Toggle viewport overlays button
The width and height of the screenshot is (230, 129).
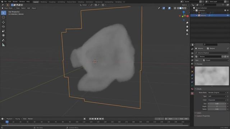click(169, 8)
